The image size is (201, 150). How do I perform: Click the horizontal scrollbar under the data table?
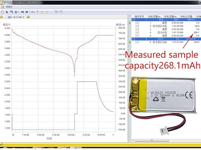tap(152, 140)
